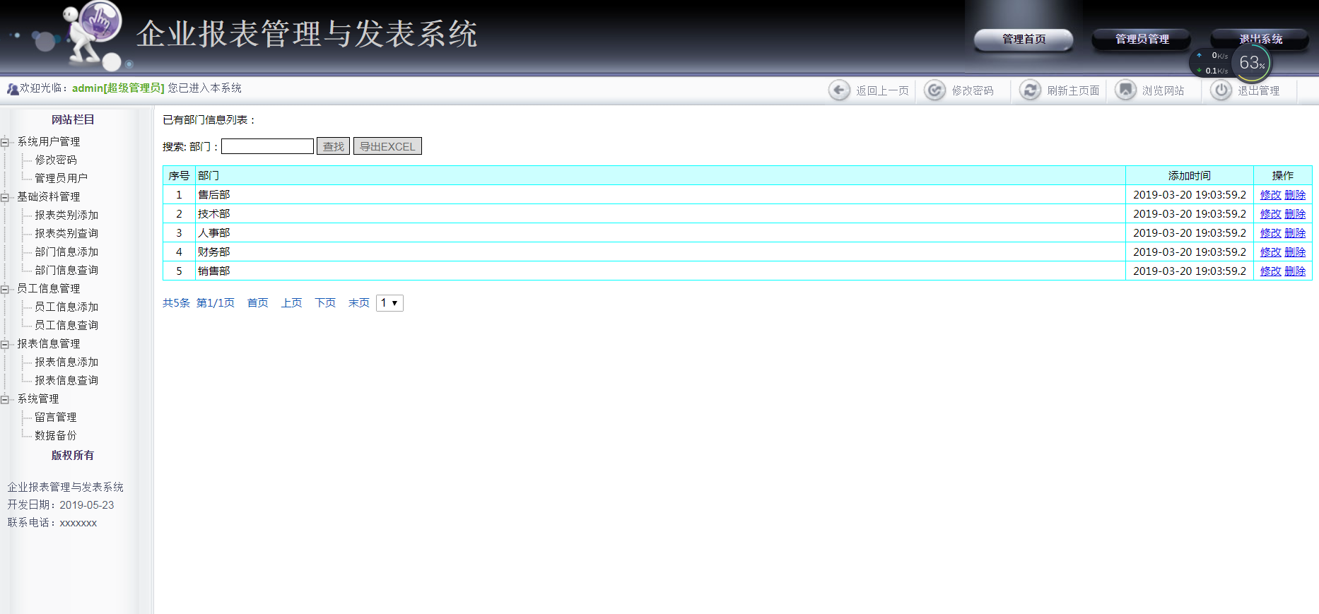Collapse the 系统用户管理 tree node

(x=5, y=142)
